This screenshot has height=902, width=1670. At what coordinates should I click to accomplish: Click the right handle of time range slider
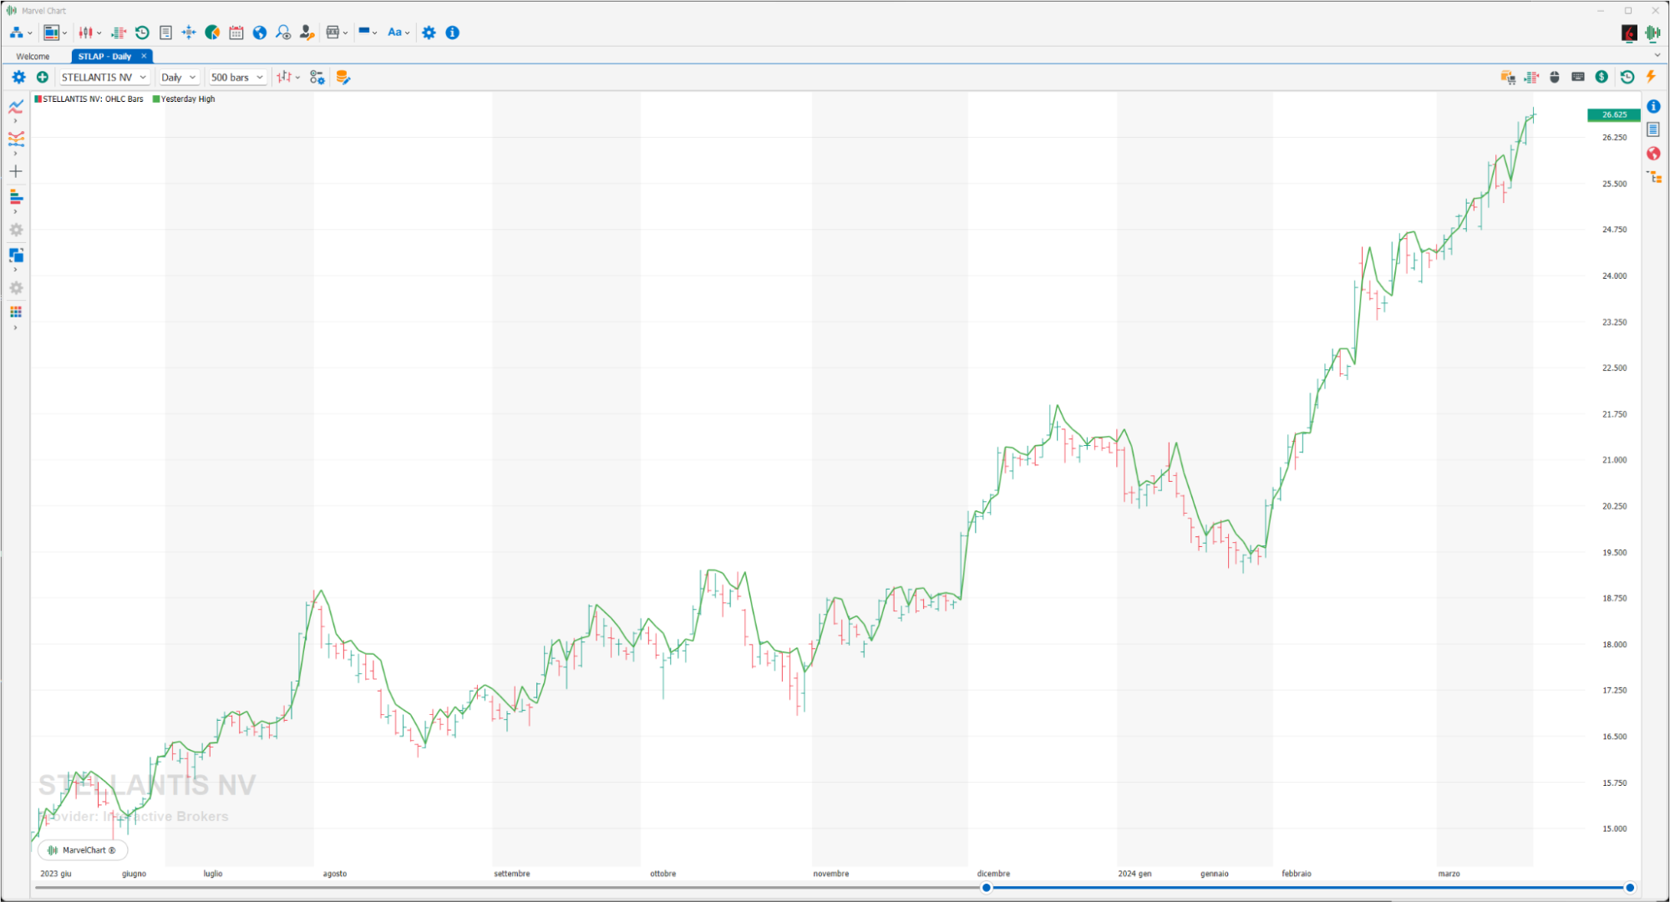(x=1629, y=888)
